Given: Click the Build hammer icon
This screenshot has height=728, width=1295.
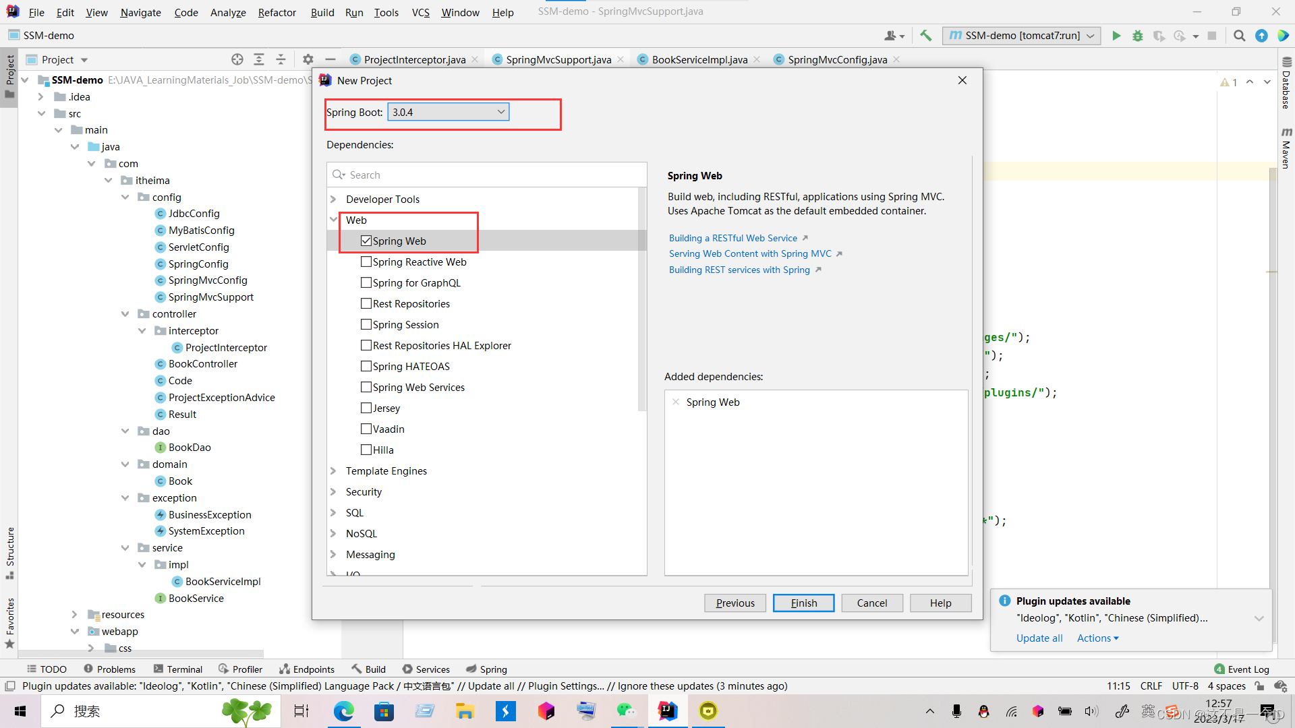Looking at the screenshot, I should 926,36.
